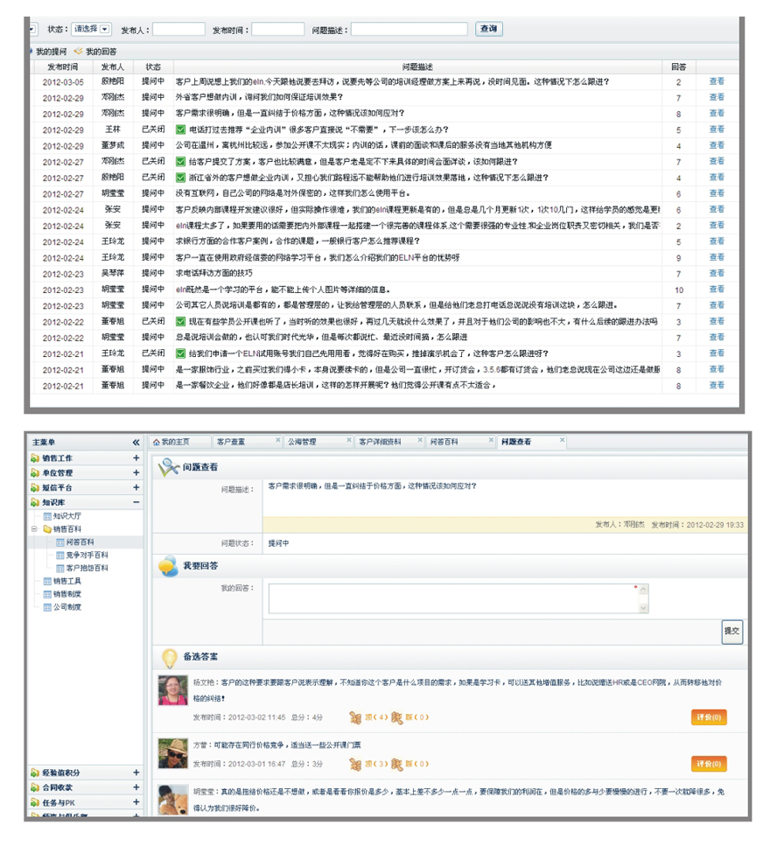Switch to the 我的主页 tab

click(175, 442)
